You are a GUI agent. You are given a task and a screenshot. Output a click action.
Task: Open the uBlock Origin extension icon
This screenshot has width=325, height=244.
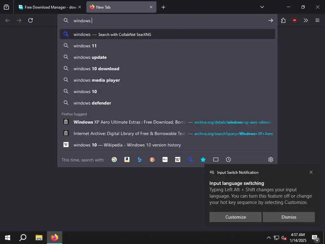pos(294,20)
